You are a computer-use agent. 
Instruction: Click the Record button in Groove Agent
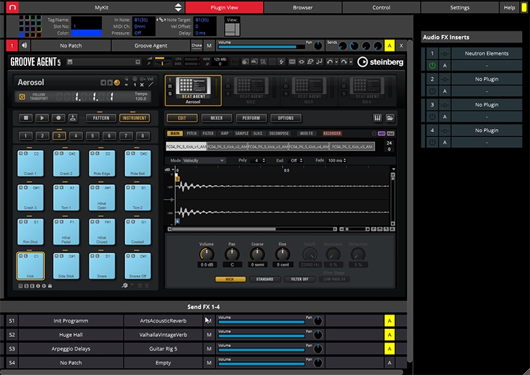[x=58, y=118]
